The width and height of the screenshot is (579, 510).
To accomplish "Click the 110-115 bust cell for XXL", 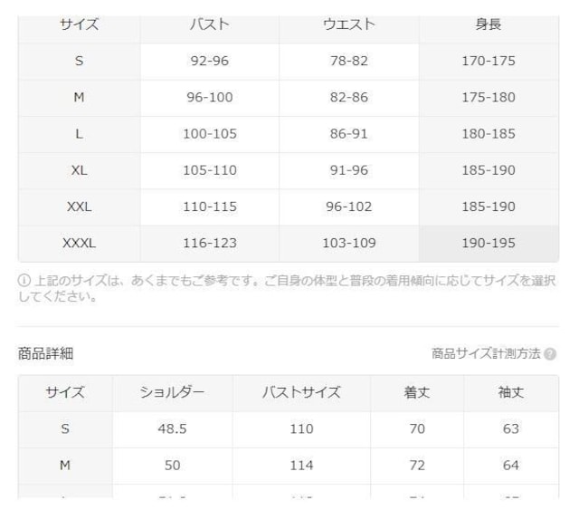I will tap(210, 207).
